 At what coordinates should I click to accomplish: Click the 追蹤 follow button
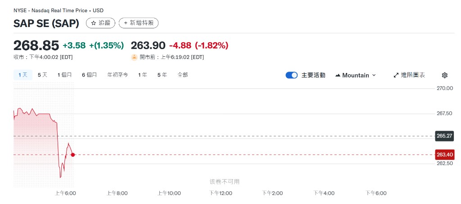click(101, 23)
